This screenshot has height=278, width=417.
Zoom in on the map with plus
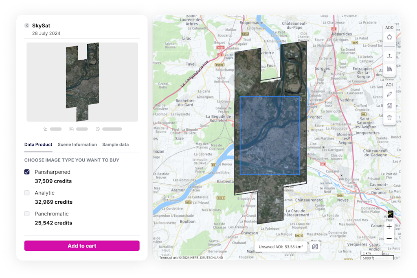(x=389, y=227)
